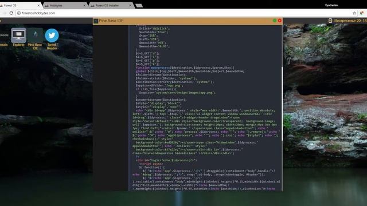Click the <script async> code line
The width and height of the screenshot is (367, 206).
pos(151,164)
